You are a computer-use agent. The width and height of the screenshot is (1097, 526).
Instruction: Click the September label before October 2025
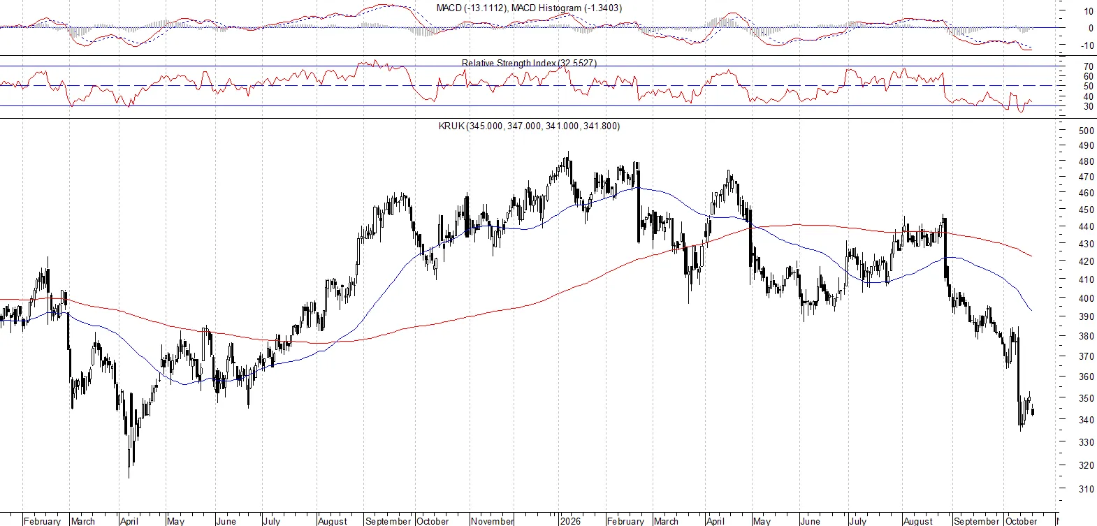388,521
